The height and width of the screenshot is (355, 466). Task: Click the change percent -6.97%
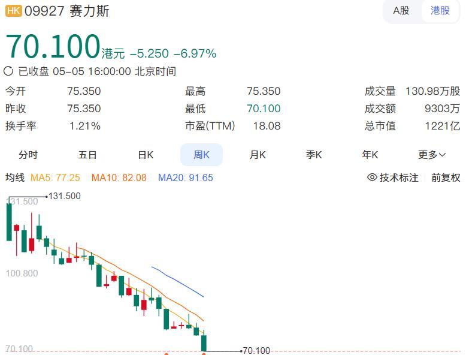tap(195, 53)
